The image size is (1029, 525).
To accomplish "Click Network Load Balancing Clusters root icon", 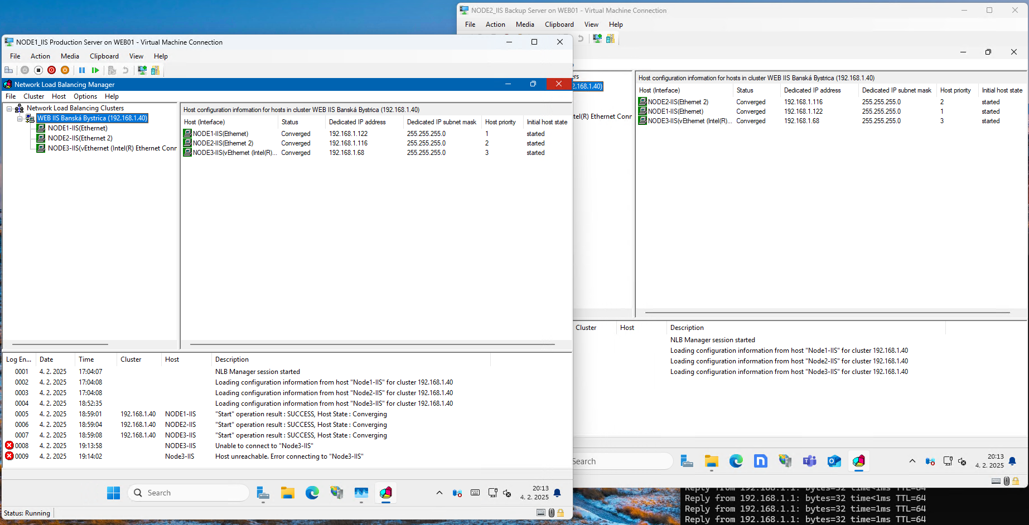I will [x=20, y=108].
